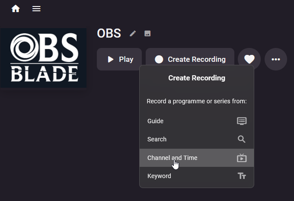Open the three-dots more options button

tap(276, 59)
